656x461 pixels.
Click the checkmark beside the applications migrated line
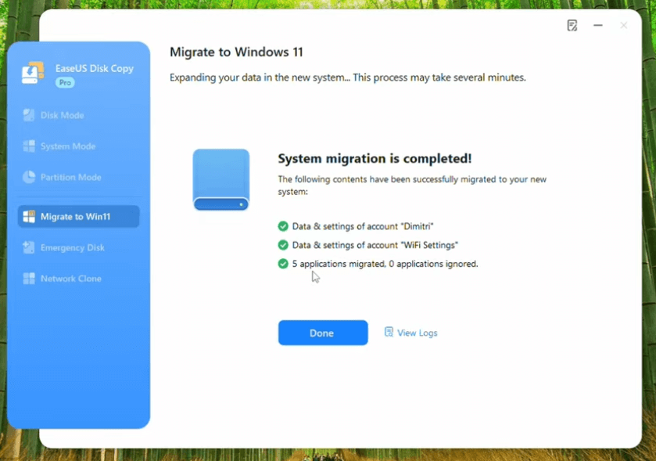284,264
